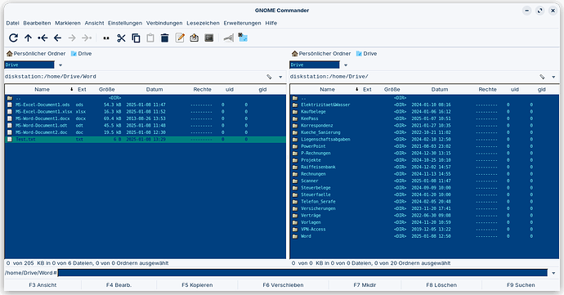This screenshot has width=564, height=295.
Task: Click the file icon of Test.txt
Action: (10, 139)
